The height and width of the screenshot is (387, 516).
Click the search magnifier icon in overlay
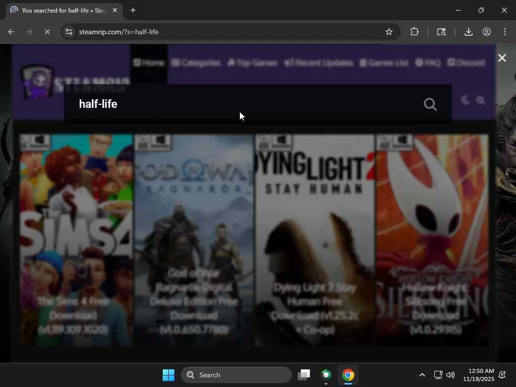pos(430,104)
